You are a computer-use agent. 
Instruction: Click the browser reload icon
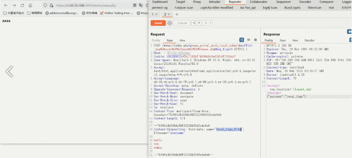click(x=22, y=5)
